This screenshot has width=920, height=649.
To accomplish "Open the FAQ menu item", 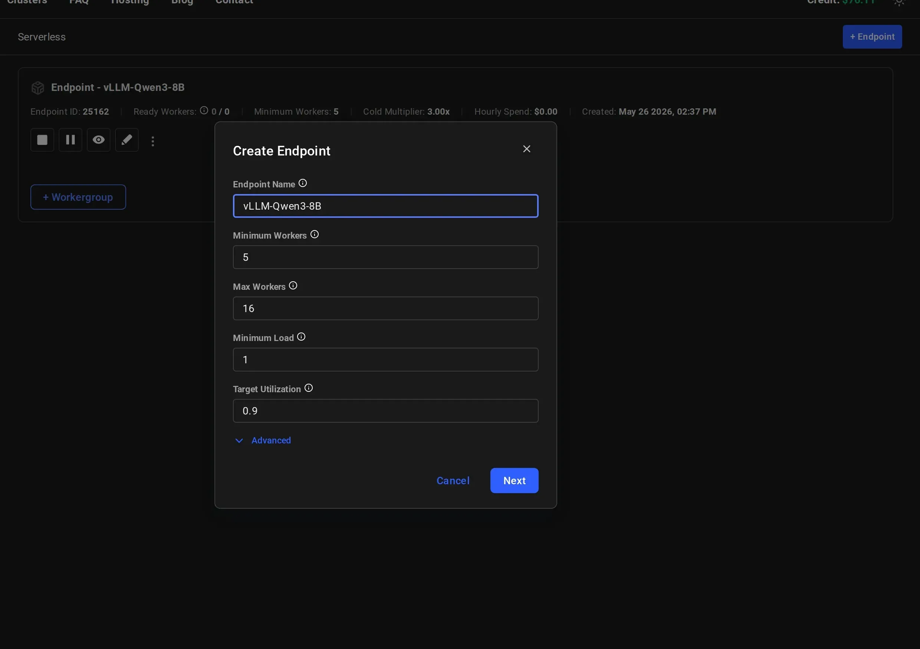I will tap(79, 2).
